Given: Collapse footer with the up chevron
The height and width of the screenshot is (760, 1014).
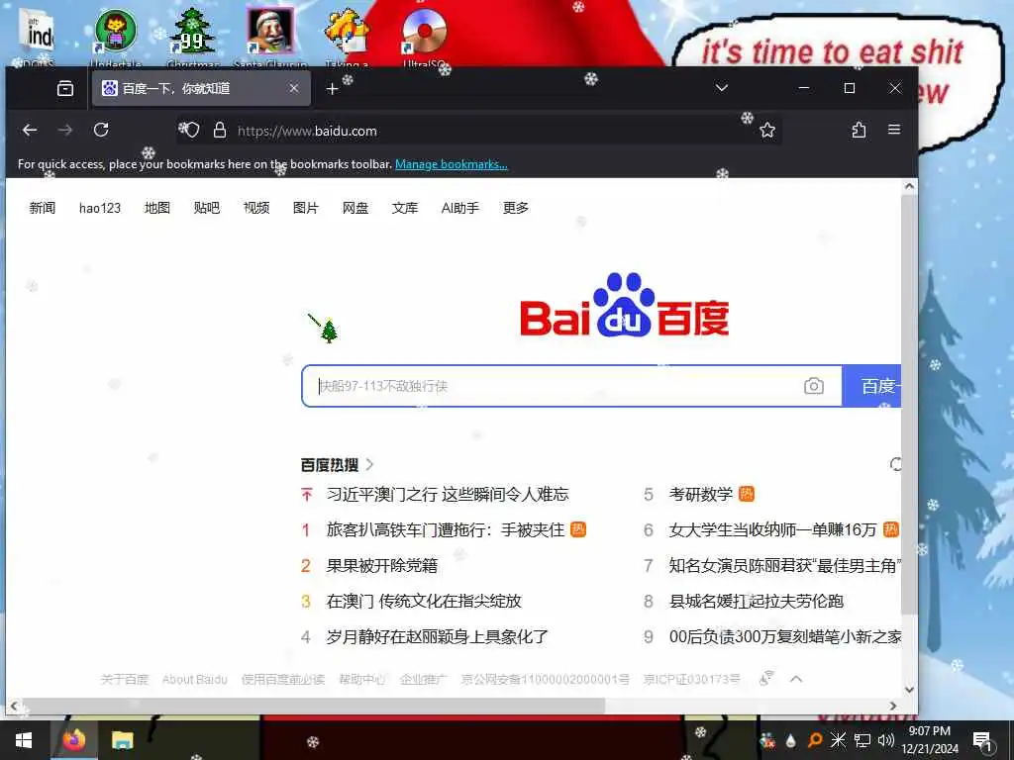Looking at the screenshot, I should click(796, 679).
